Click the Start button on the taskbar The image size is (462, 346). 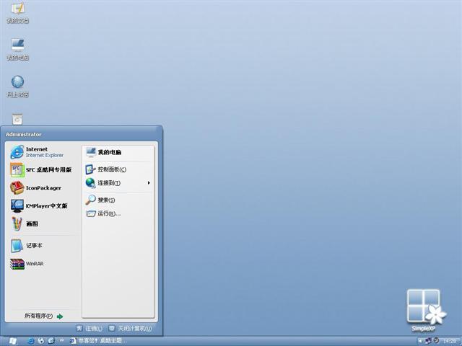pos(12,341)
